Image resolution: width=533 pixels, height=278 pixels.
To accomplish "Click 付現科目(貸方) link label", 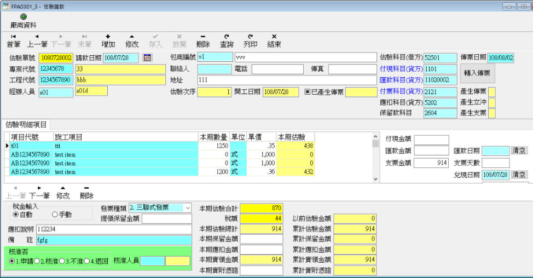I will (401, 68).
